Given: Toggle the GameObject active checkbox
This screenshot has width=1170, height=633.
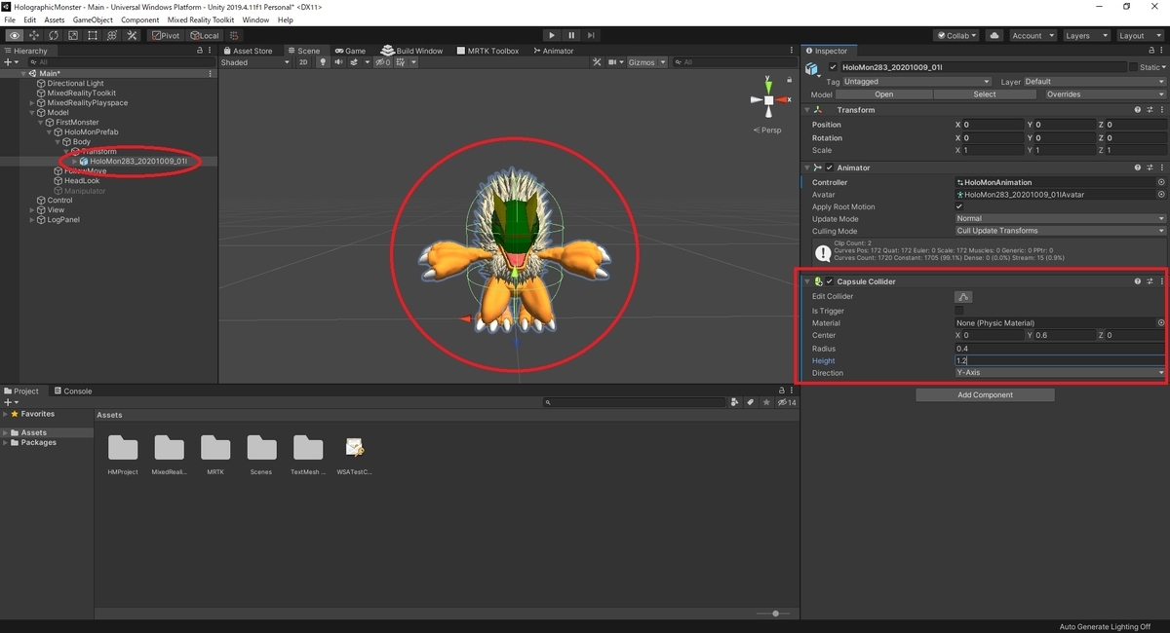Looking at the screenshot, I should point(833,67).
